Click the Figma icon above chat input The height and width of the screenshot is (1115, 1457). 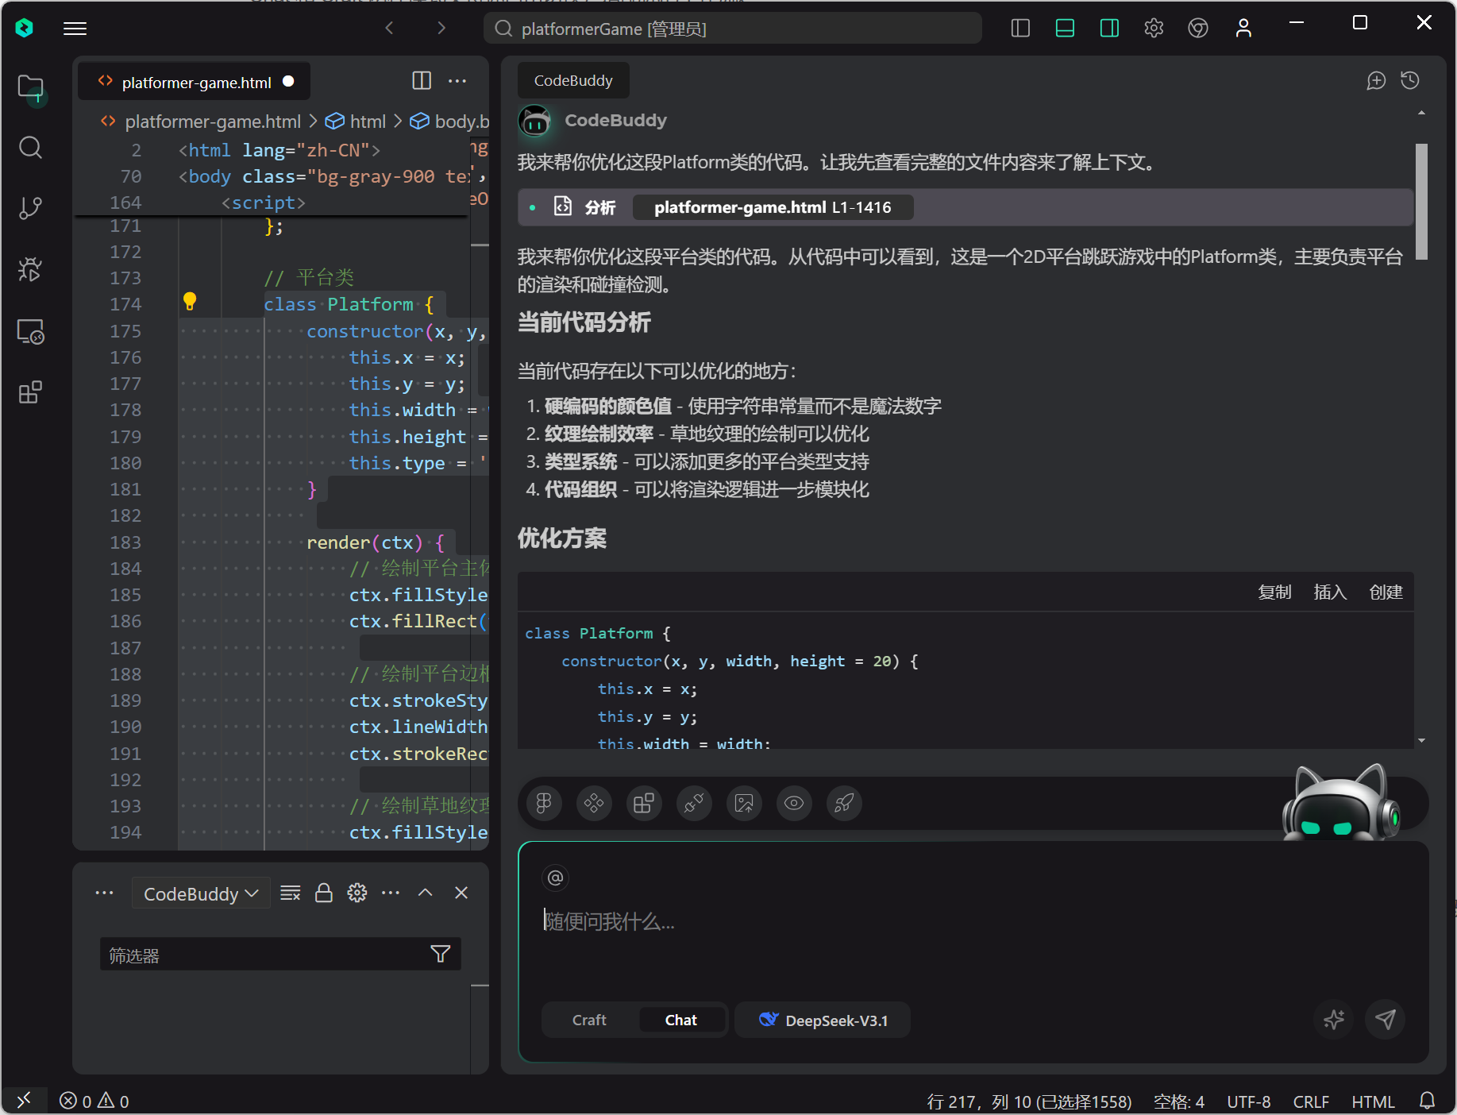(544, 804)
